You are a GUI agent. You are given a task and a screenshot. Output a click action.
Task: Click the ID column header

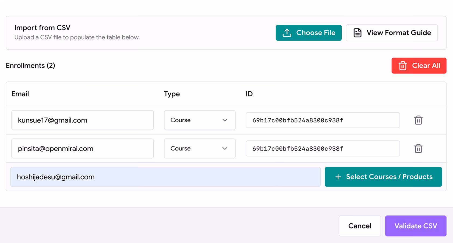point(249,94)
